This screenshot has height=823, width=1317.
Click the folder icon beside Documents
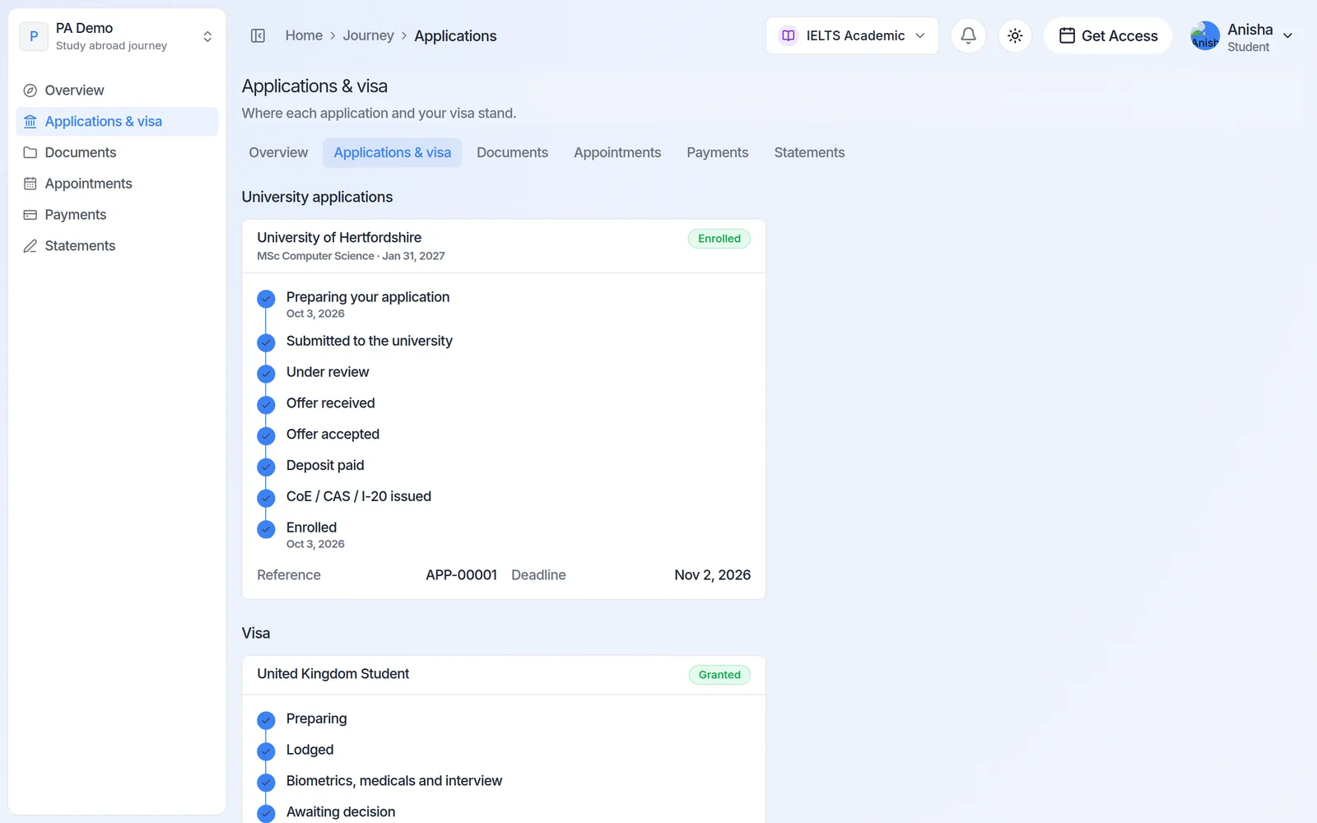click(x=30, y=153)
